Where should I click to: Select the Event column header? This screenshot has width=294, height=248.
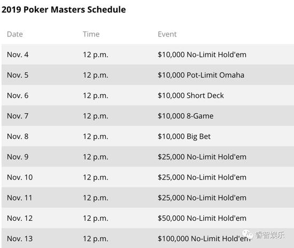coord(167,34)
